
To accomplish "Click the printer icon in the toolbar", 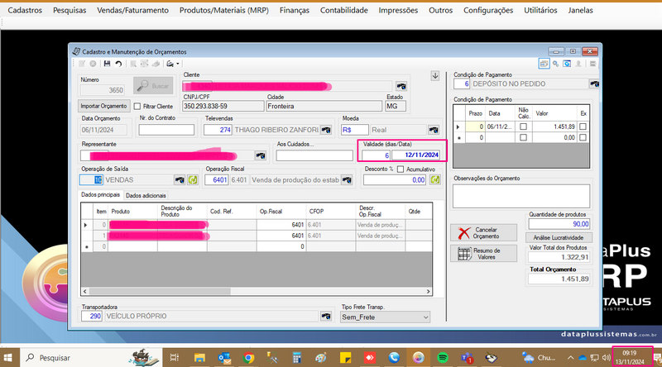I will [170, 64].
